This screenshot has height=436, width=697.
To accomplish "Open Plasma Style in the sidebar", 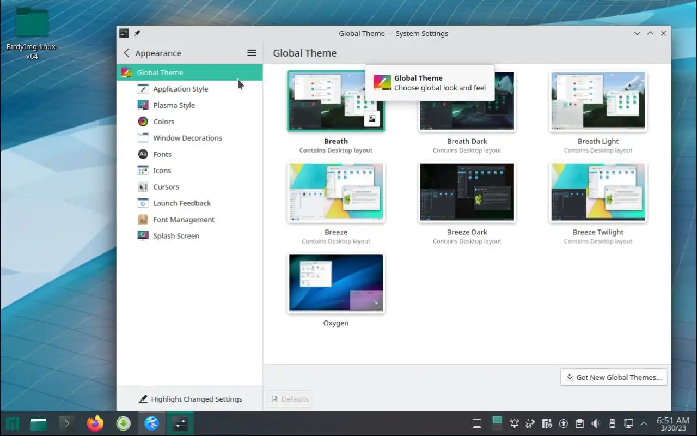I will [x=189, y=105].
